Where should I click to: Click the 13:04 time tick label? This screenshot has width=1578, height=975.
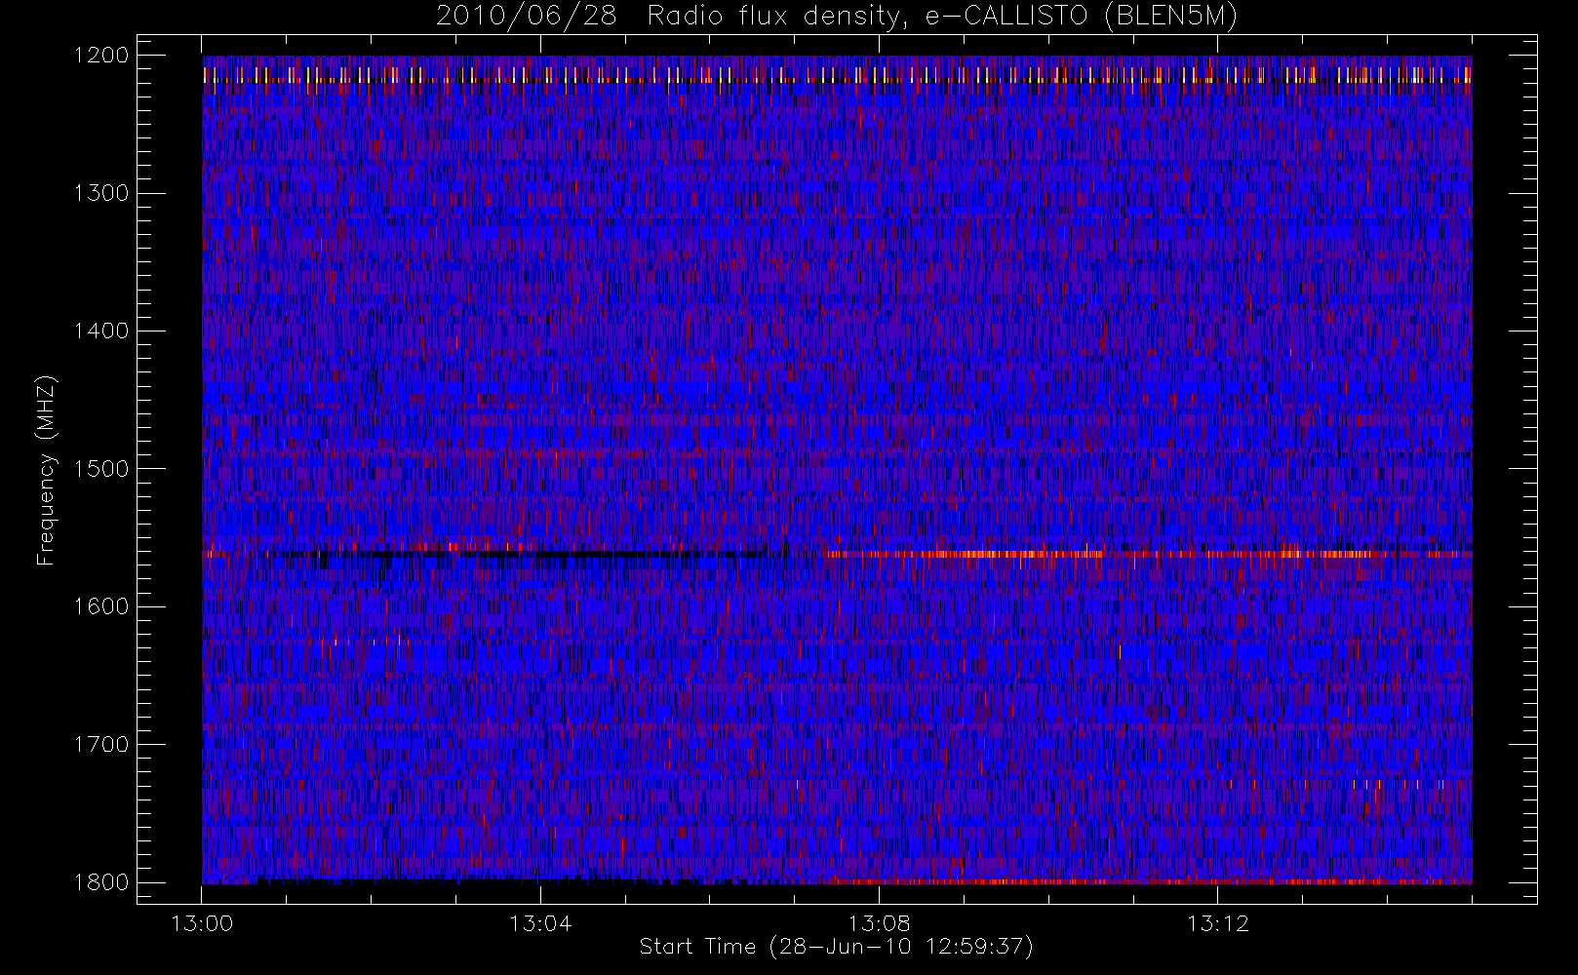[540, 923]
